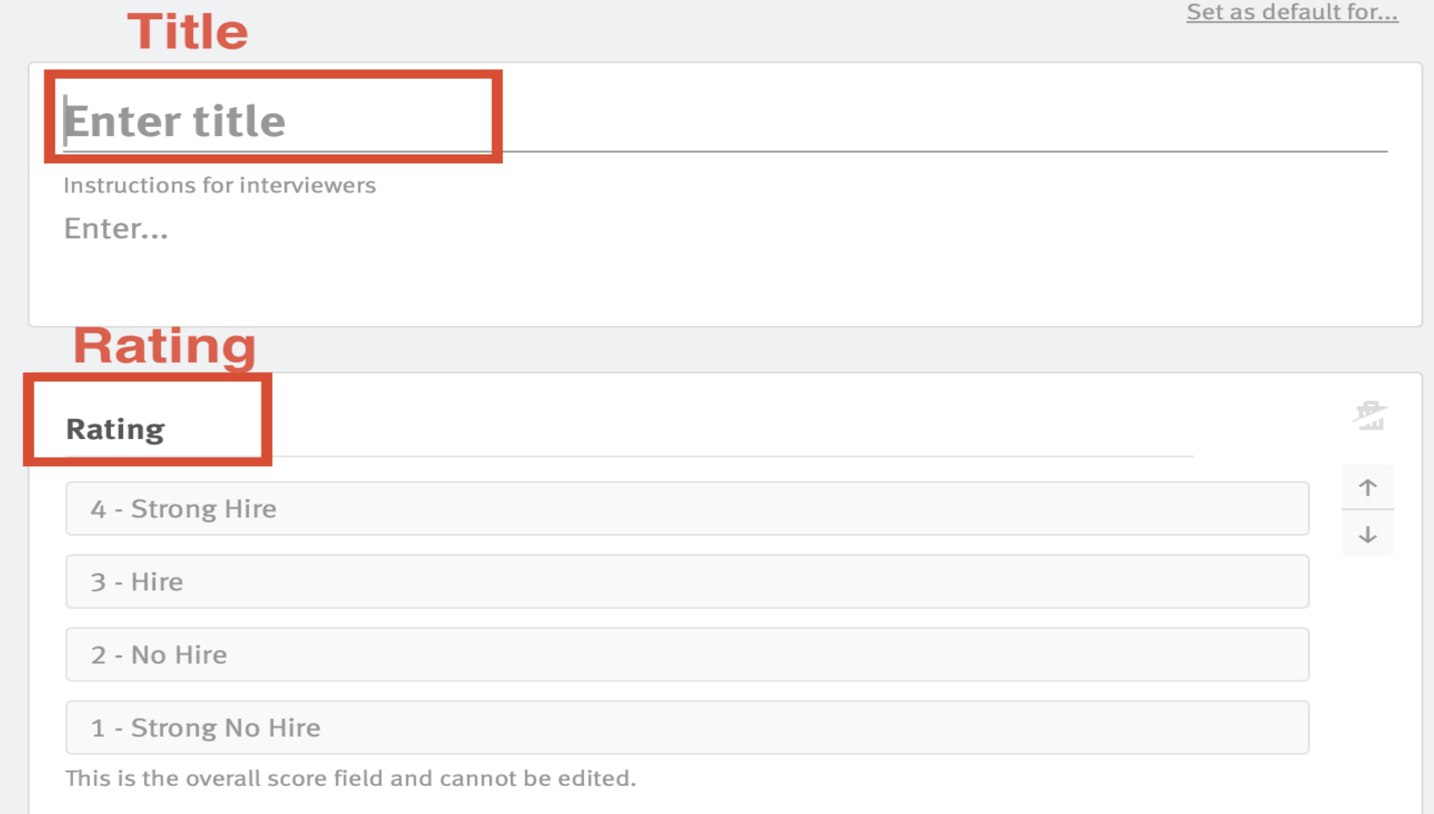Click the 'overall score field' notice text
This screenshot has height=814, width=1434.
pyautogui.click(x=350, y=778)
